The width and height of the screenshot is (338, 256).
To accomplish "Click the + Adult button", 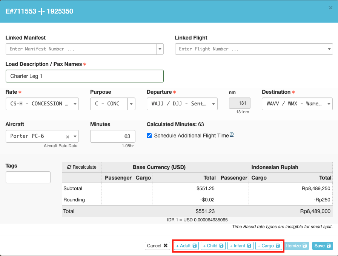I will pos(186,246).
